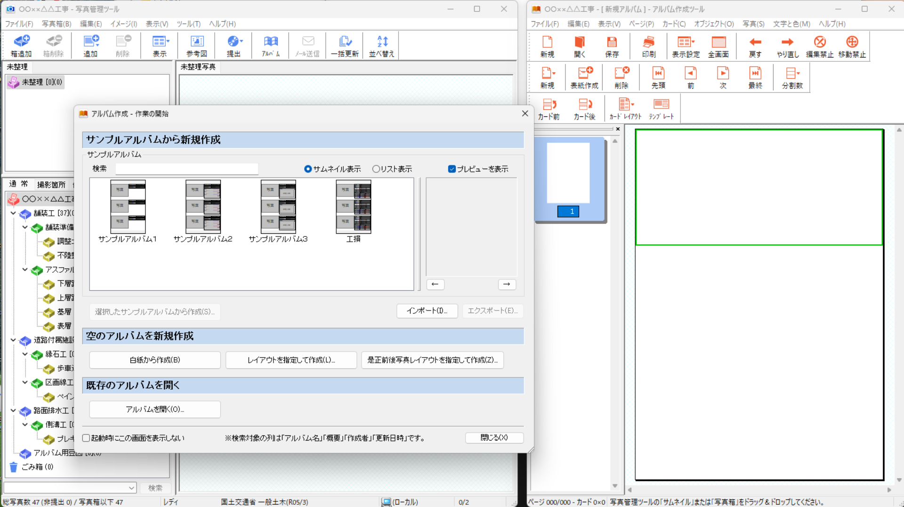Collapse the 側溝工 tree node

tap(25, 425)
